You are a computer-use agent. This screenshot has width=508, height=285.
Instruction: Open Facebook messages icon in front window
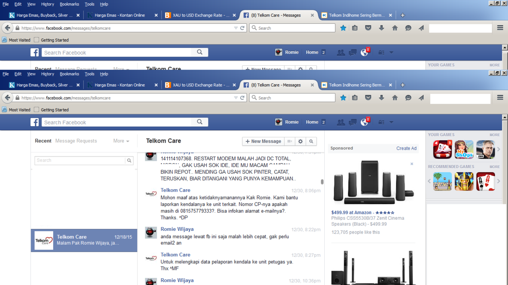coord(352,122)
